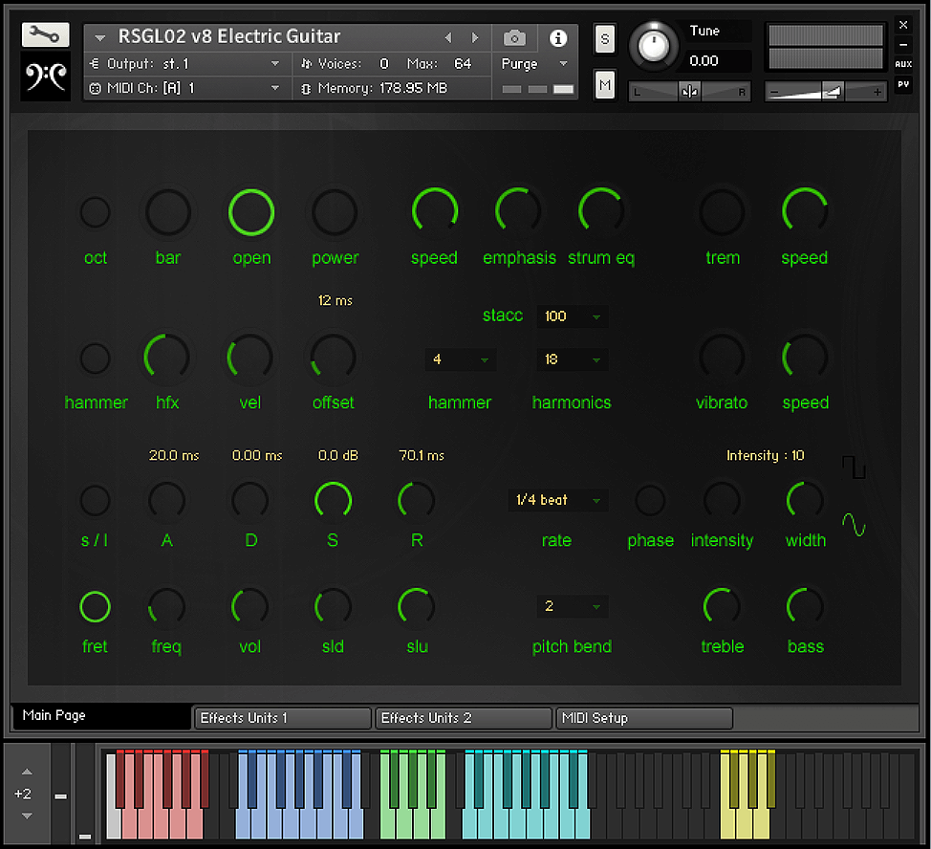Image resolution: width=931 pixels, height=849 pixels.
Task: Click the "70.1 ms" release readout
Action: [x=422, y=455]
